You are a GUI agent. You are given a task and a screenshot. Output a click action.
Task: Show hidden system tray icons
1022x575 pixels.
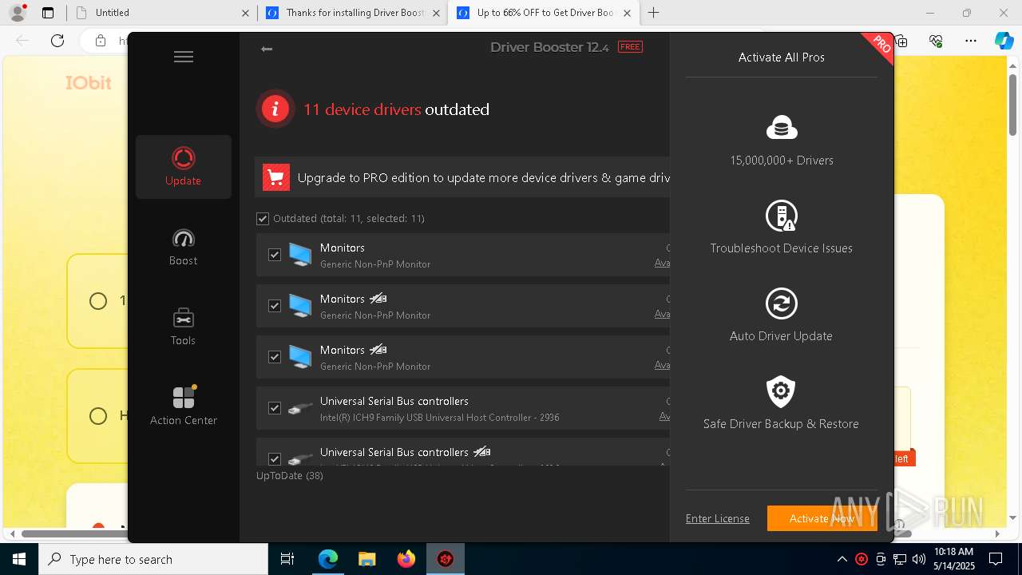click(842, 560)
